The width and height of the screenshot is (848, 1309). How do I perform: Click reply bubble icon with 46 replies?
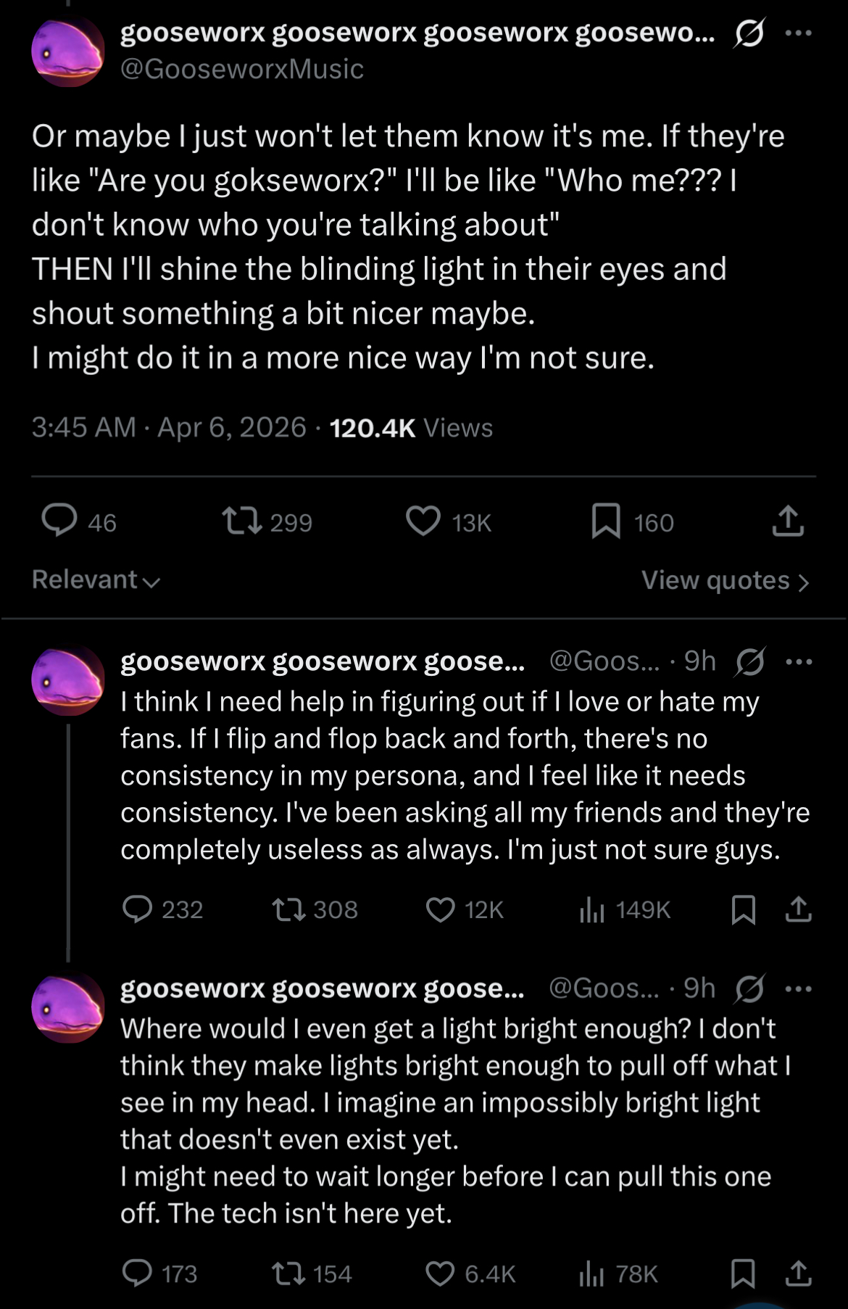coord(59,521)
